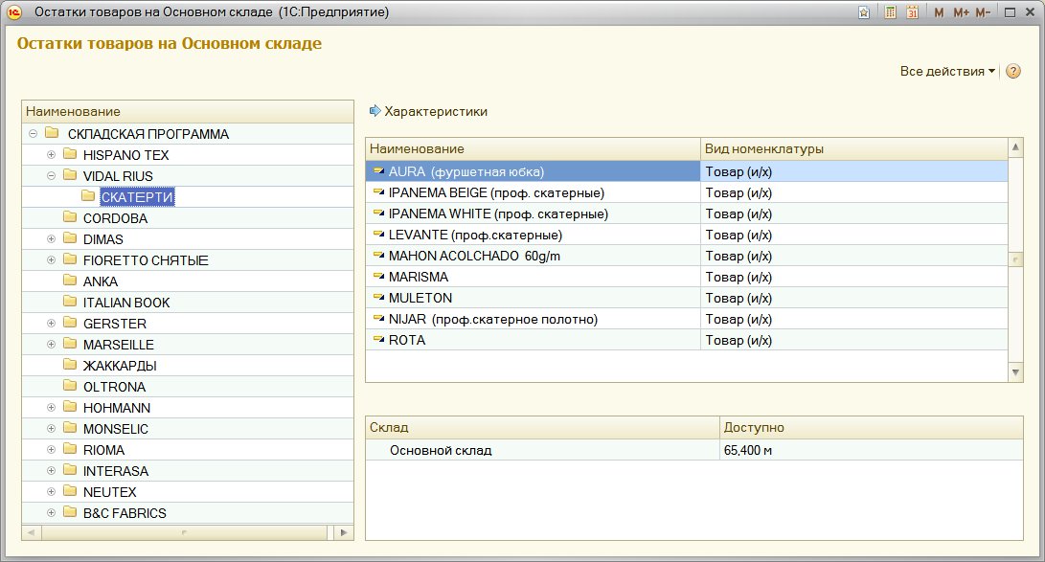Viewport: 1045px width, 562px height.
Task: Click the item icon beside MULETON
Action: [x=378, y=298]
